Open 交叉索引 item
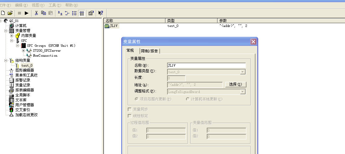Image resolution: width=345 pixels, height=154 pixels. pos(23,110)
